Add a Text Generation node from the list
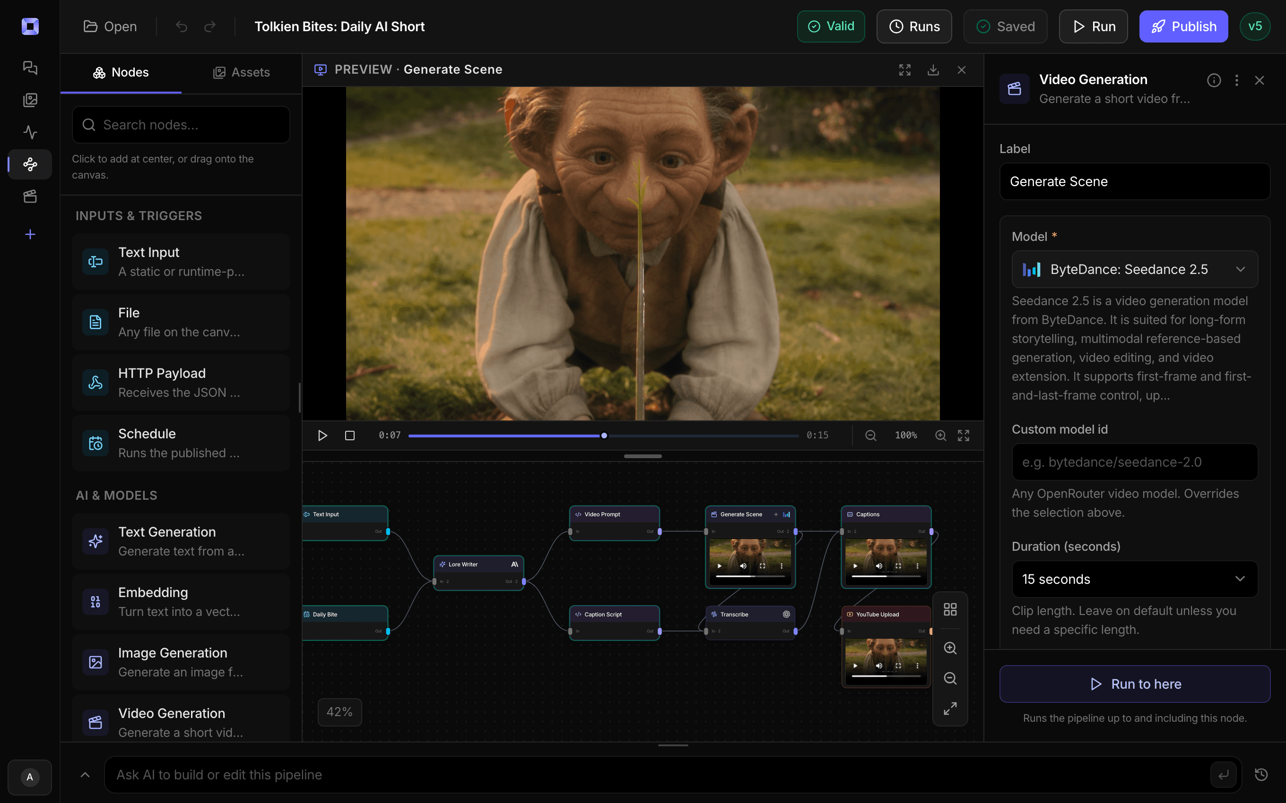 [x=181, y=542]
